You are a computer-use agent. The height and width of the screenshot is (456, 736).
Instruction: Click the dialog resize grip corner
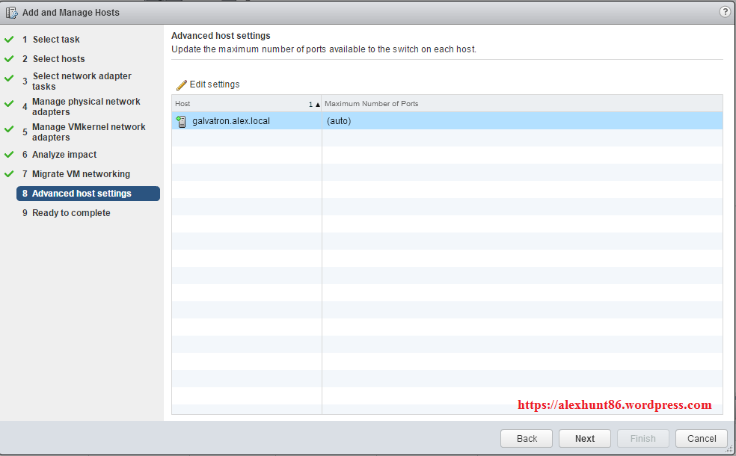tap(730, 450)
